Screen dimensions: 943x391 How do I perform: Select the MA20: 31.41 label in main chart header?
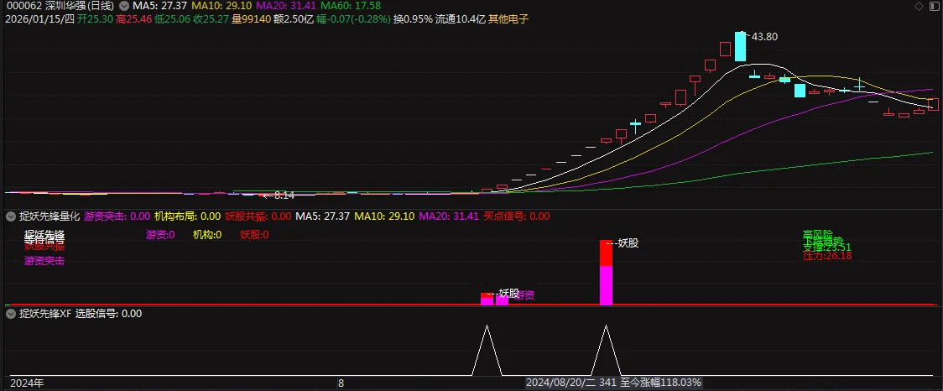tap(284, 5)
